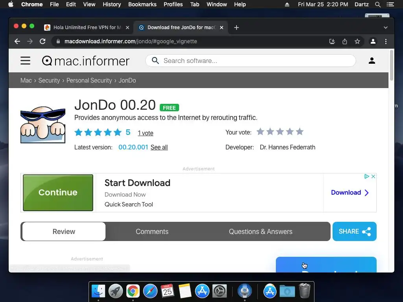This screenshot has width=403, height=302.
Task: Click the Start Download ad headline
Action: tap(137, 183)
